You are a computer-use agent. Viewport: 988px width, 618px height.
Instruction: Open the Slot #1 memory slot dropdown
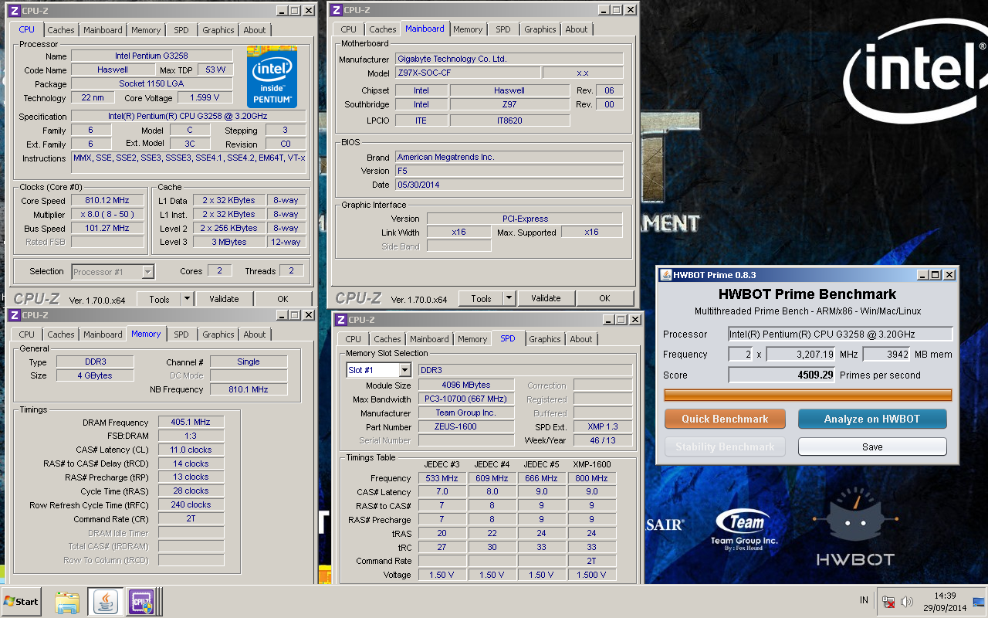click(x=404, y=370)
